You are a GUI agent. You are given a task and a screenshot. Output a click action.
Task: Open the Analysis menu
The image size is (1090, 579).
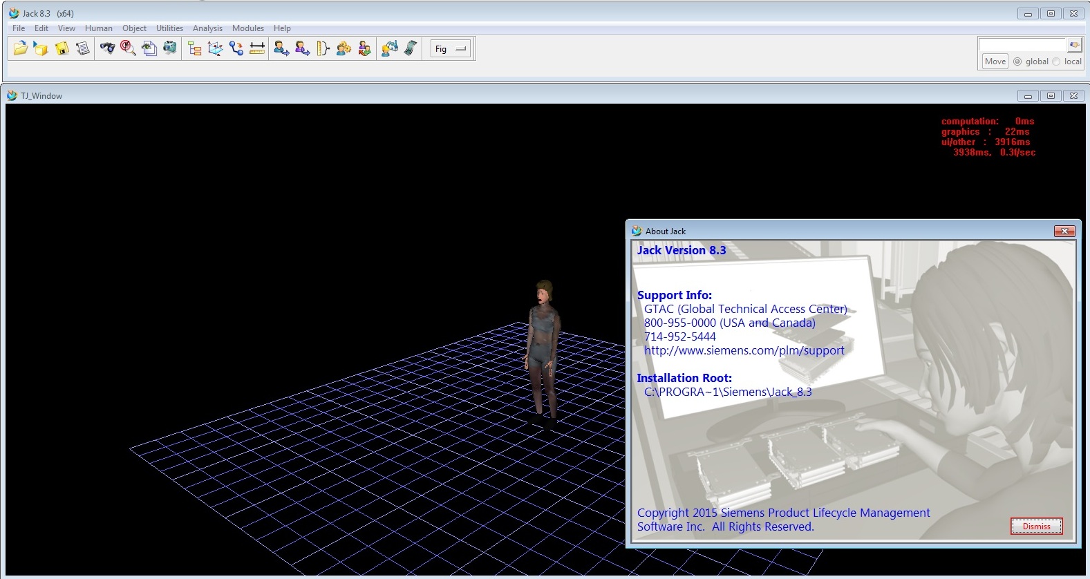tap(207, 28)
